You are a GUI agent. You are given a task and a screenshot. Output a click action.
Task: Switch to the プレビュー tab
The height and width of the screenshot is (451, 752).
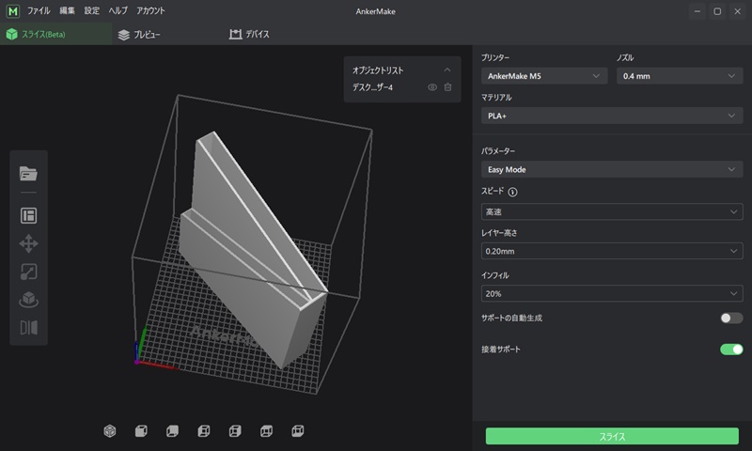[x=140, y=35]
